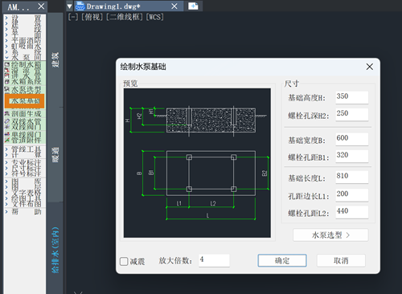The width and height of the screenshot is (402, 294).
Task: Select the 给排水(室内) vertical tab
Action: pos(55,250)
